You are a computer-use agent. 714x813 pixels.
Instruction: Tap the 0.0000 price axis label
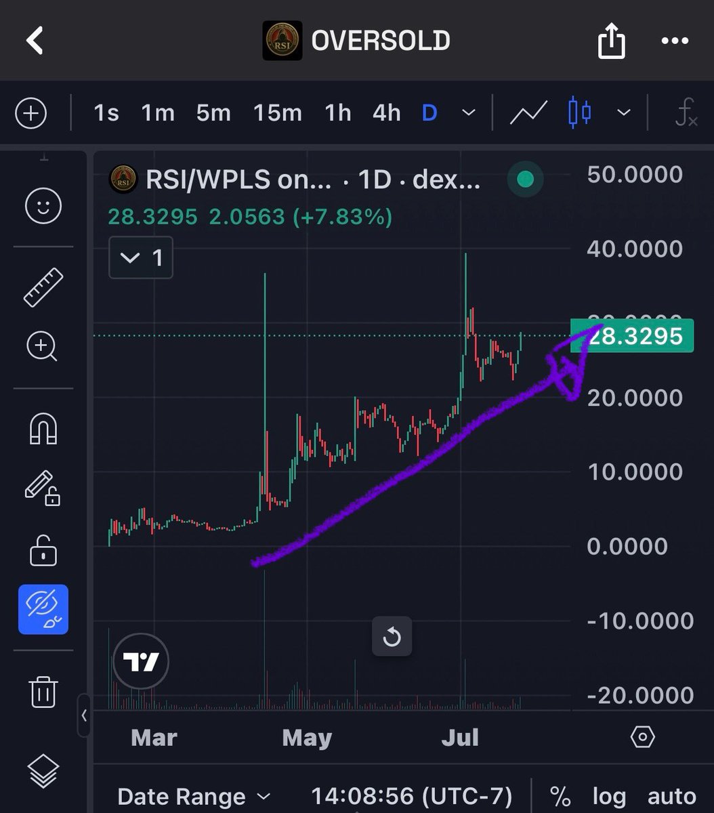(627, 546)
